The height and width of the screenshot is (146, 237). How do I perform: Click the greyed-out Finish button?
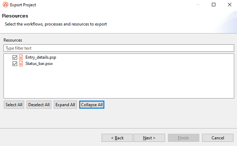[x=183, y=138]
